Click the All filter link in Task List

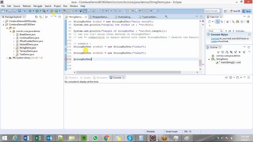tap(229, 31)
